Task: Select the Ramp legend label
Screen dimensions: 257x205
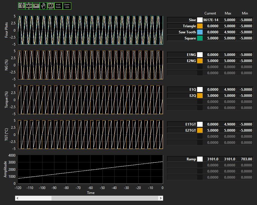Action: click(191, 159)
